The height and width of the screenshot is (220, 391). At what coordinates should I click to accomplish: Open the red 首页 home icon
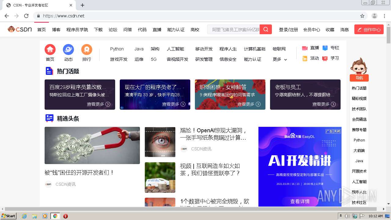point(50,50)
